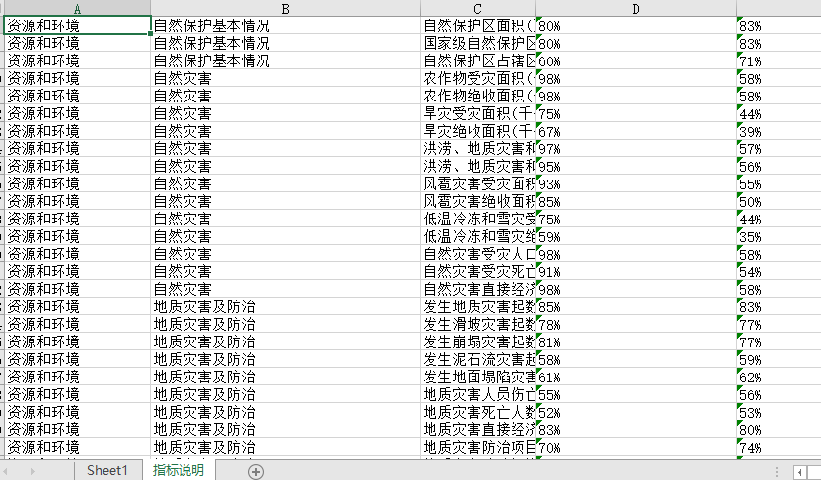821x480 pixels.
Task: Click the 97% cell
Action: pos(636,148)
